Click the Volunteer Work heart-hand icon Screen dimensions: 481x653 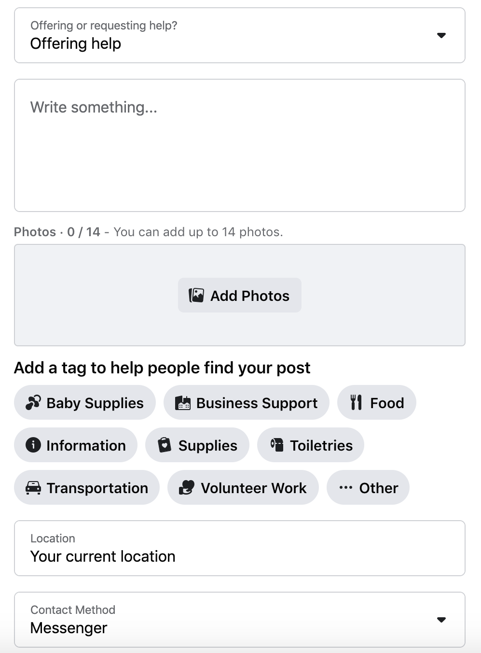click(187, 488)
